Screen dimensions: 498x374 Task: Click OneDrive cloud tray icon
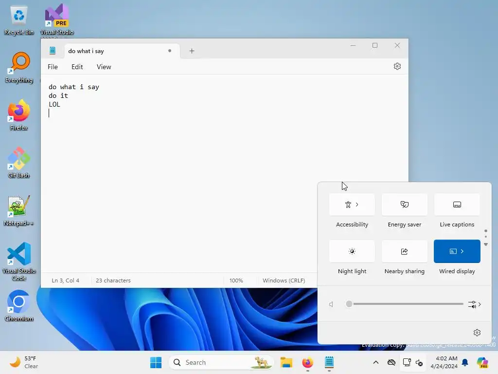coord(391,362)
